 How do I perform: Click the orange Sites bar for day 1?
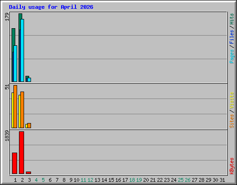click(15, 106)
